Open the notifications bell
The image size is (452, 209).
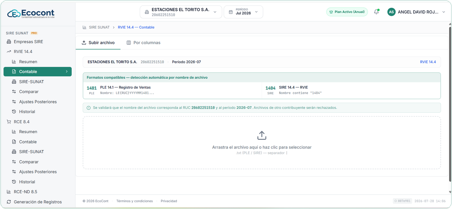pyautogui.click(x=376, y=12)
